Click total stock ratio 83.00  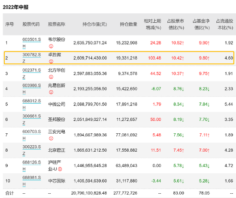pyautogui.click(x=179, y=193)
